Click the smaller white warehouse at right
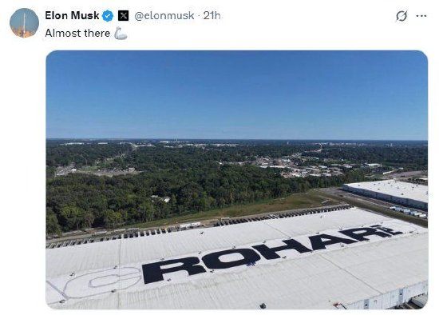The width and height of the screenshot is (439, 315). (388, 193)
